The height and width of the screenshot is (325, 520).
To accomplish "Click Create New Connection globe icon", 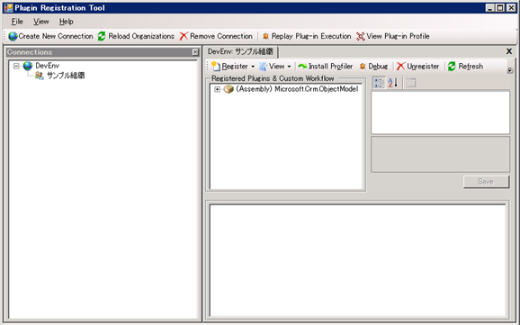I will pos(13,36).
